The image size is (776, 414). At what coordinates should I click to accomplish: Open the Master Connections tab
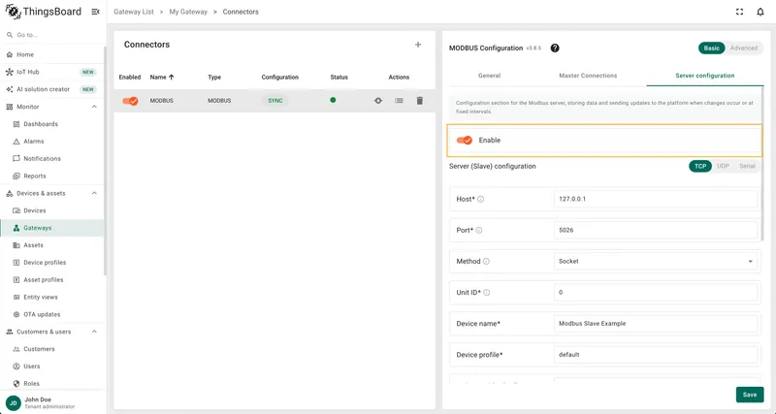pos(588,76)
